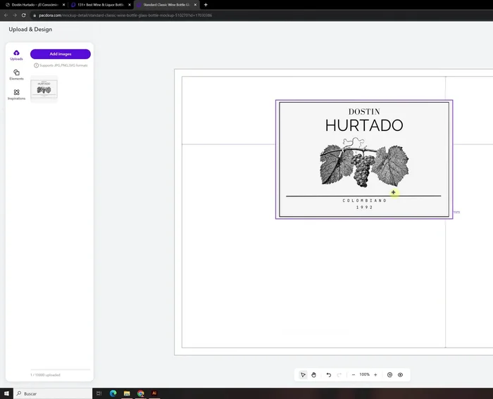Close the Standard Classic Wine Bottle tab
493x399 pixels.
195,5
